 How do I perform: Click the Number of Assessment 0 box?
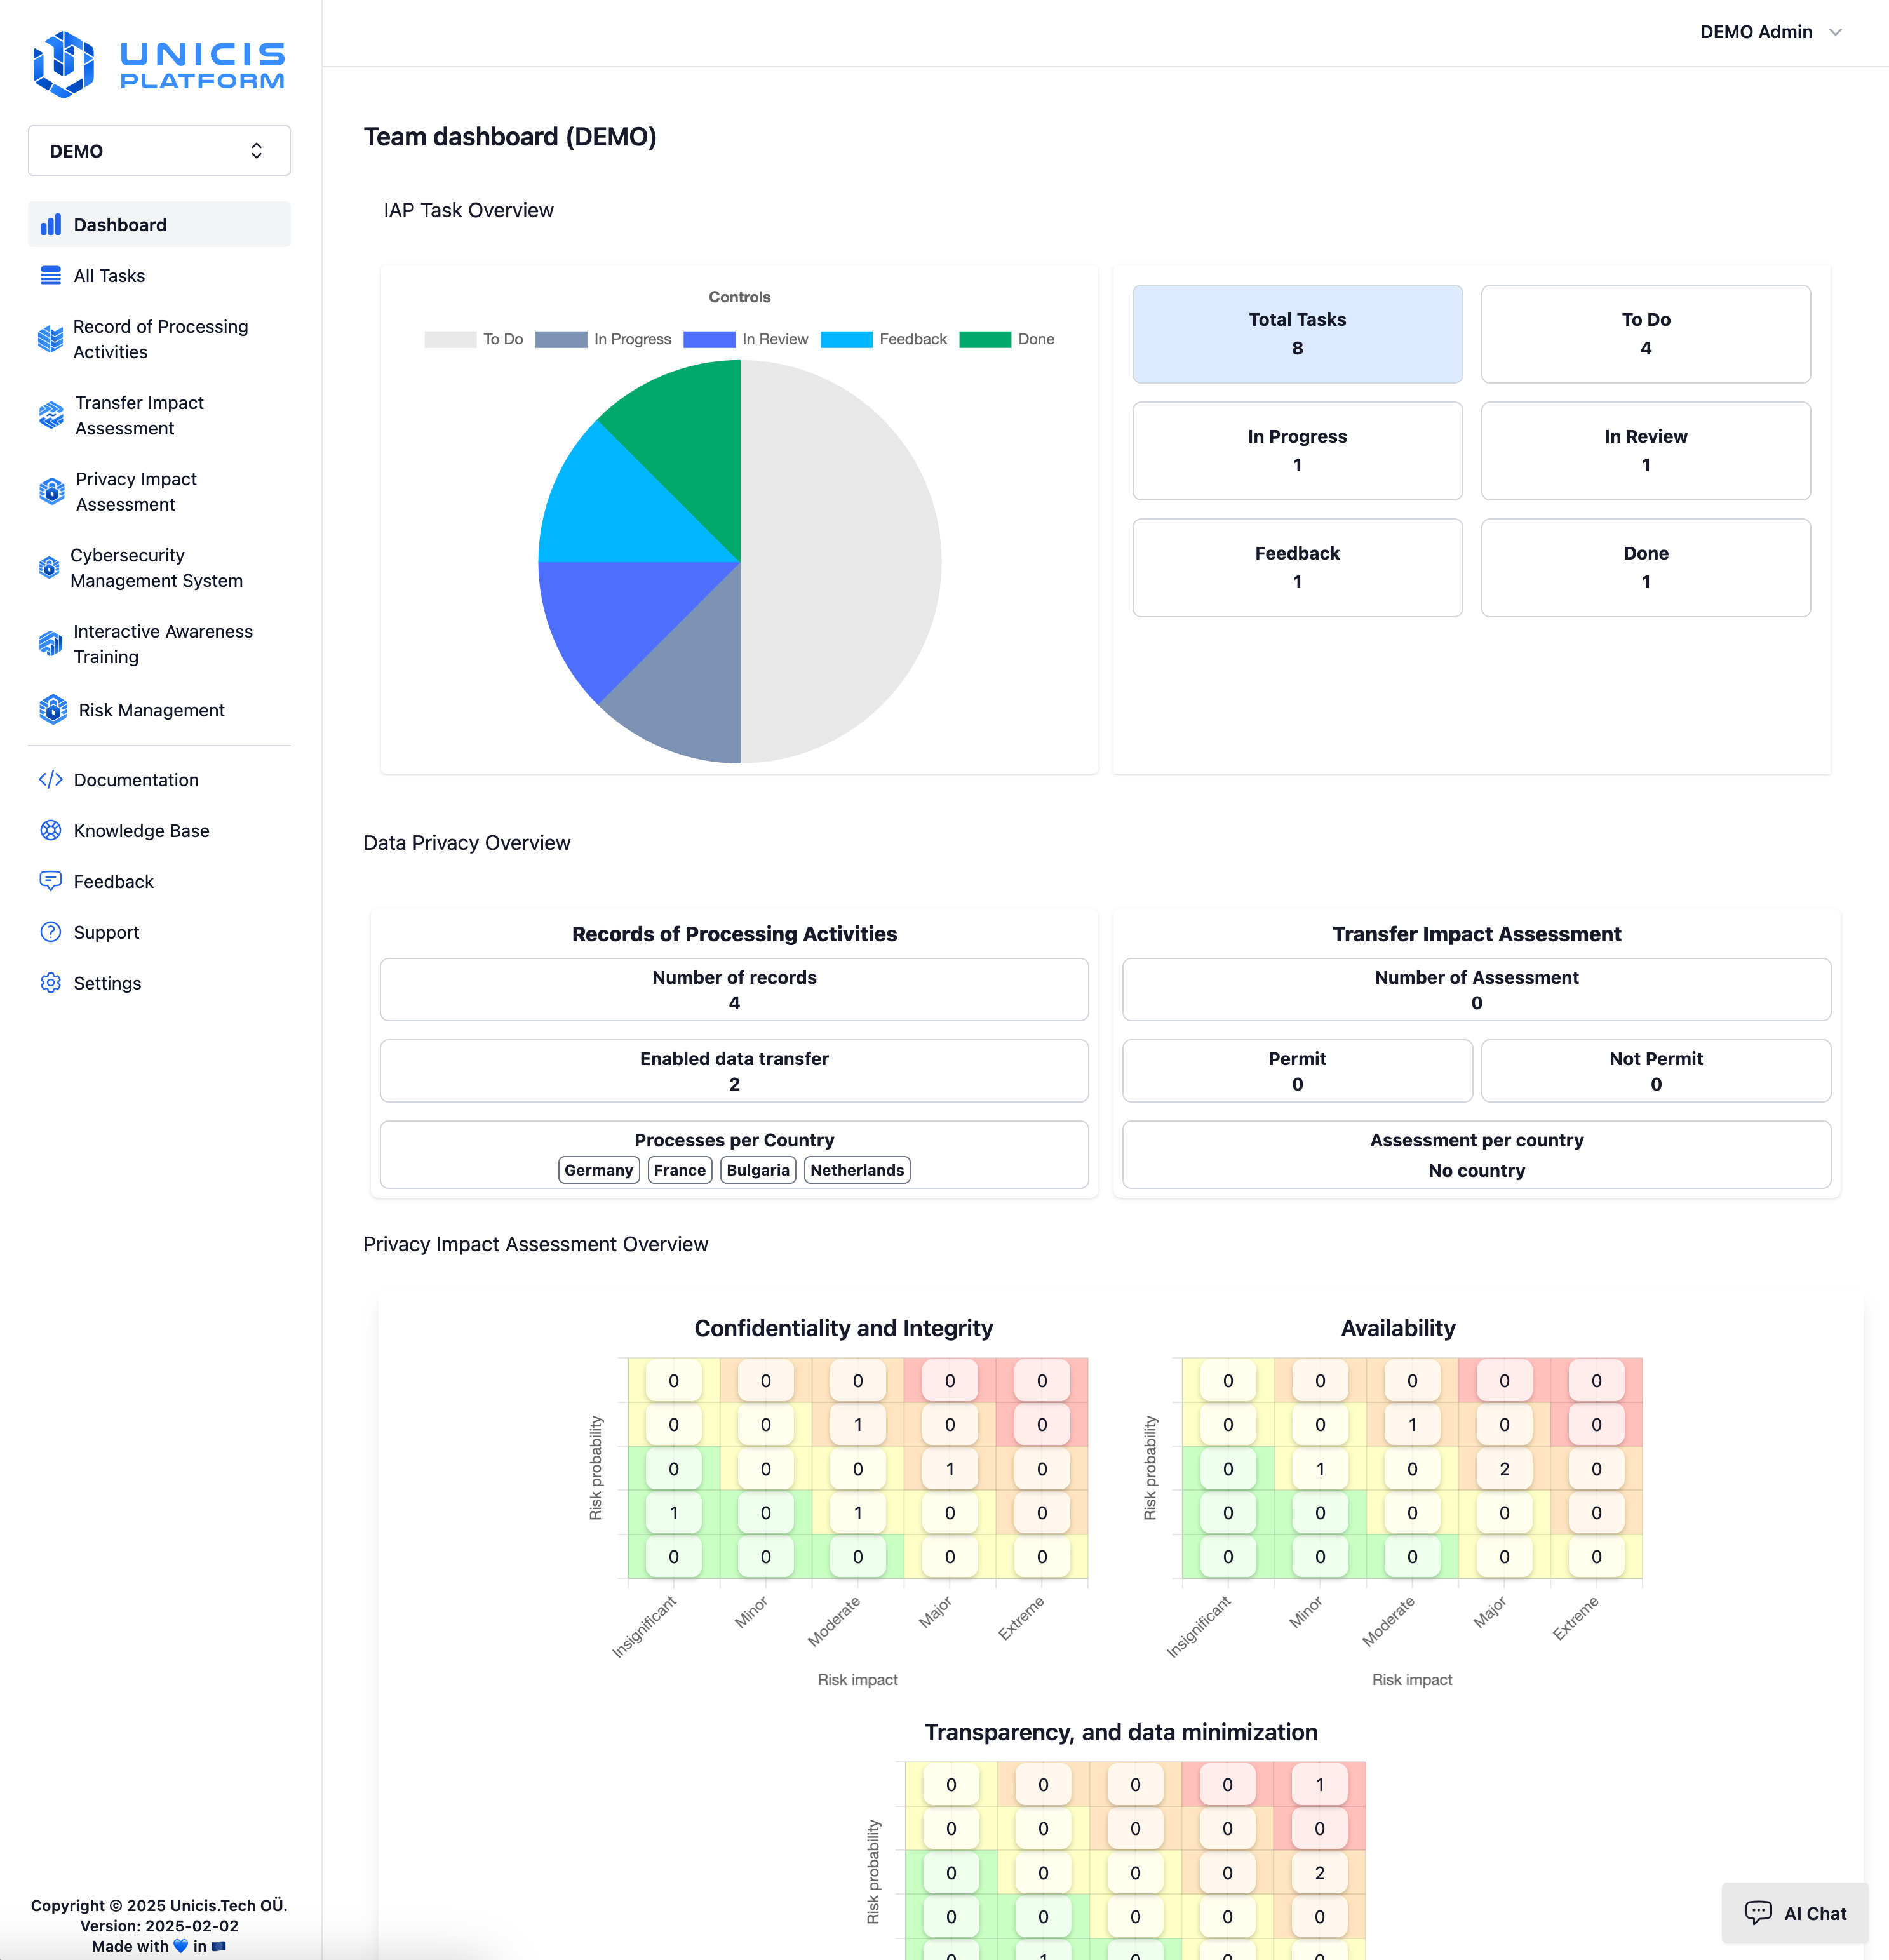coord(1476,990)
